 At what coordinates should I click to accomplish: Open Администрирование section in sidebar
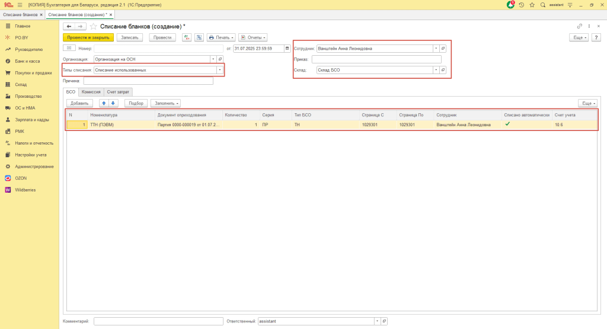34,167
